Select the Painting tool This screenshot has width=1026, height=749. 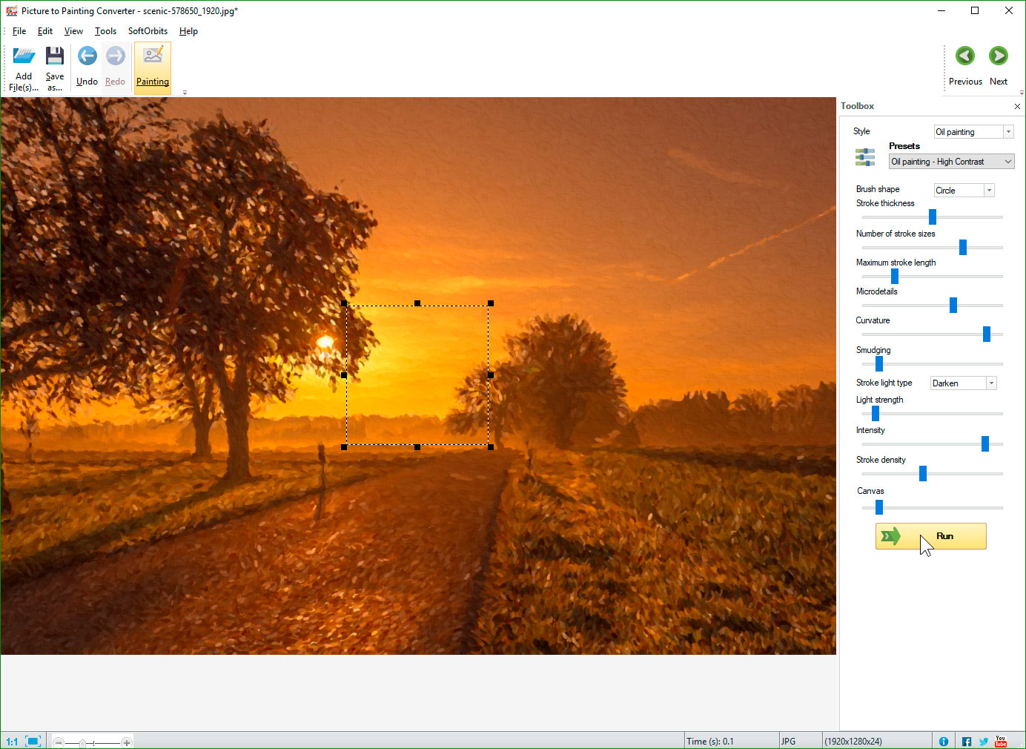click(153, 67)
